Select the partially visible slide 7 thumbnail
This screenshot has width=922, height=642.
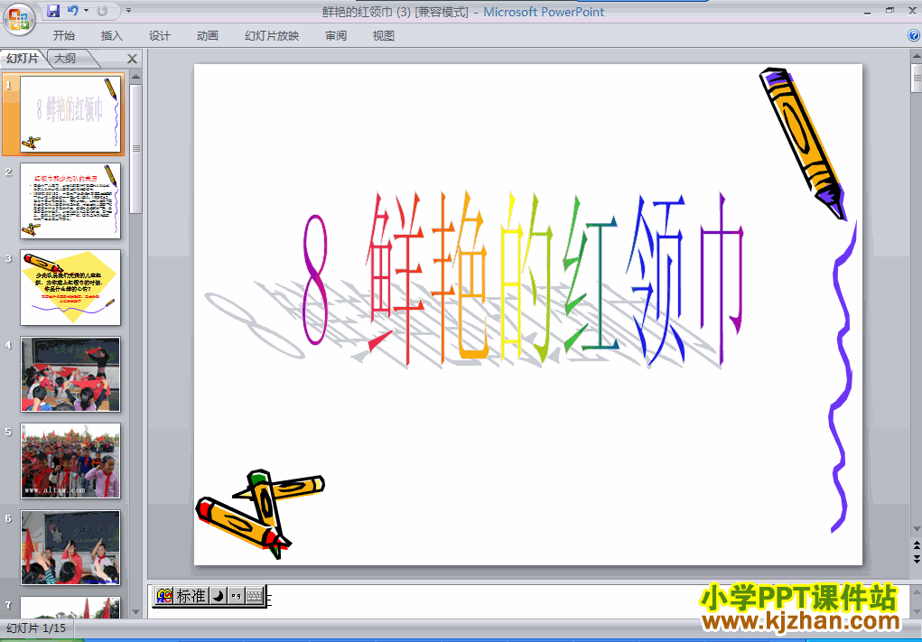click(x=70, y=608)
